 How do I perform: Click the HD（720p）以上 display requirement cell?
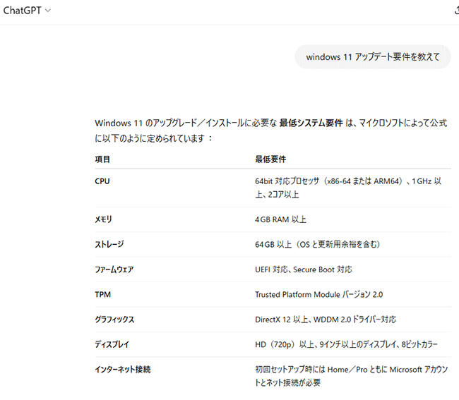tap(346, 344)
